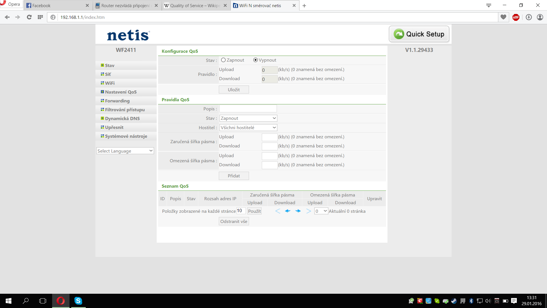Open the Adblock Plus extension icon

pyautogui.click(x=516, y=17)
